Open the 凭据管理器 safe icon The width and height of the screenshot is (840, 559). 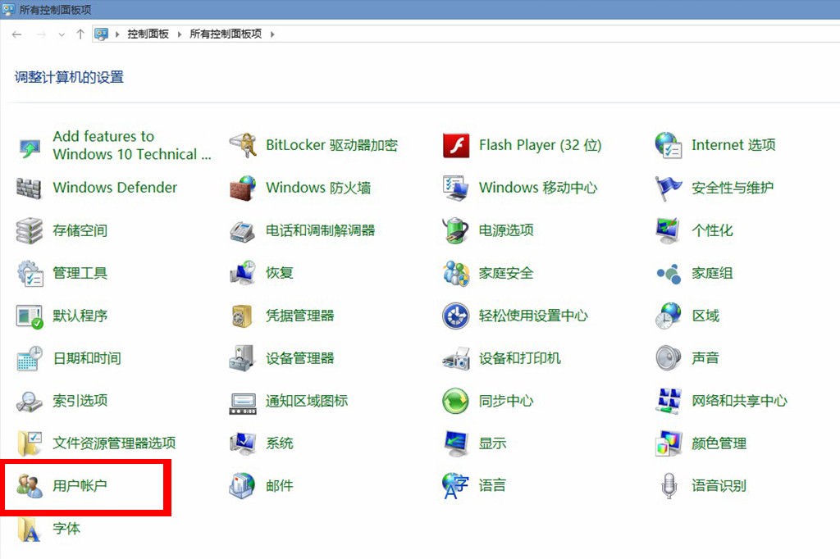[x=243, y=316]
